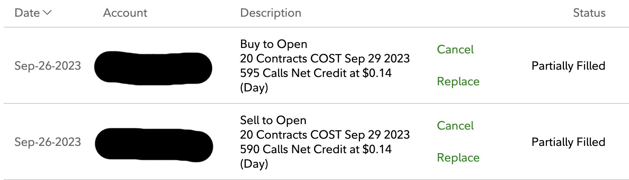Click the "Buy to Open" description title
This screenshot has height=180, width=629.
pos(273,44)
